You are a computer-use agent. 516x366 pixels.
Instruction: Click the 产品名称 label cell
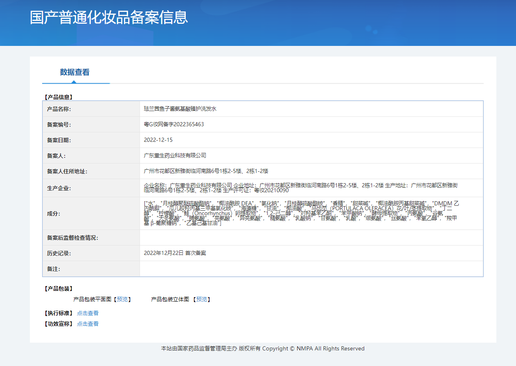[x=59, y=109]
